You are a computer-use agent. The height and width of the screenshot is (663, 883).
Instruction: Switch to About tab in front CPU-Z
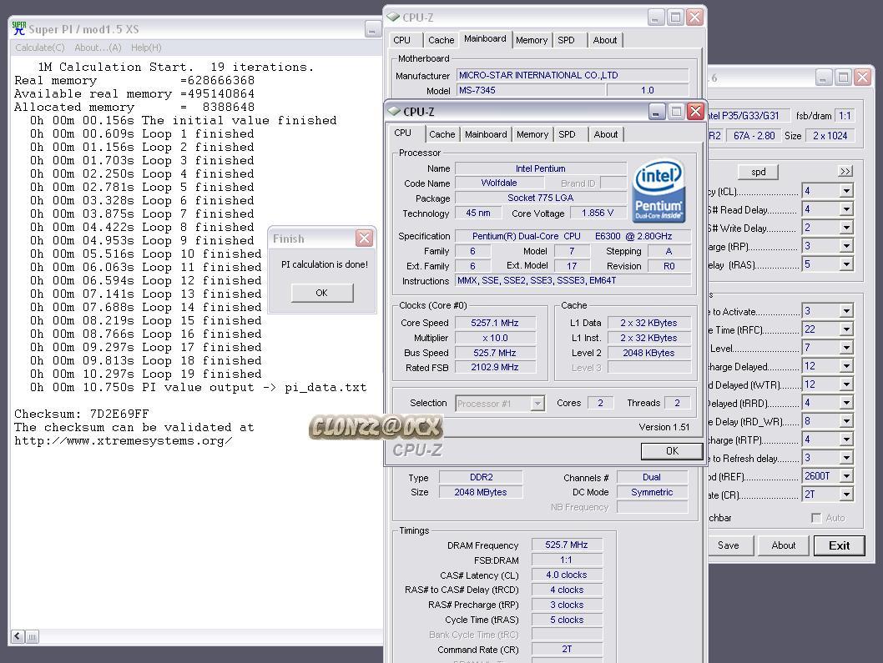pos(605,134)
